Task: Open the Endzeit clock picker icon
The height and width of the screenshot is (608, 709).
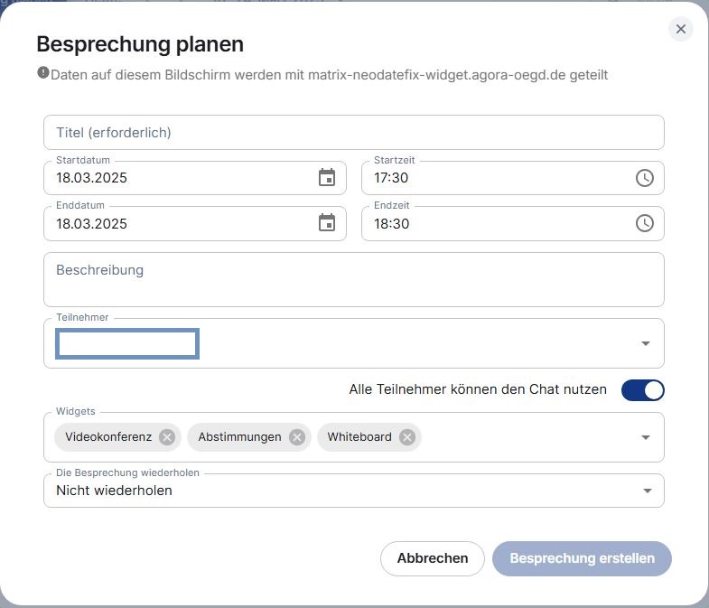Action: [644, 223]
